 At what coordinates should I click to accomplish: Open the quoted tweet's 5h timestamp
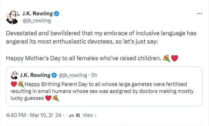(x=94, y=75)
